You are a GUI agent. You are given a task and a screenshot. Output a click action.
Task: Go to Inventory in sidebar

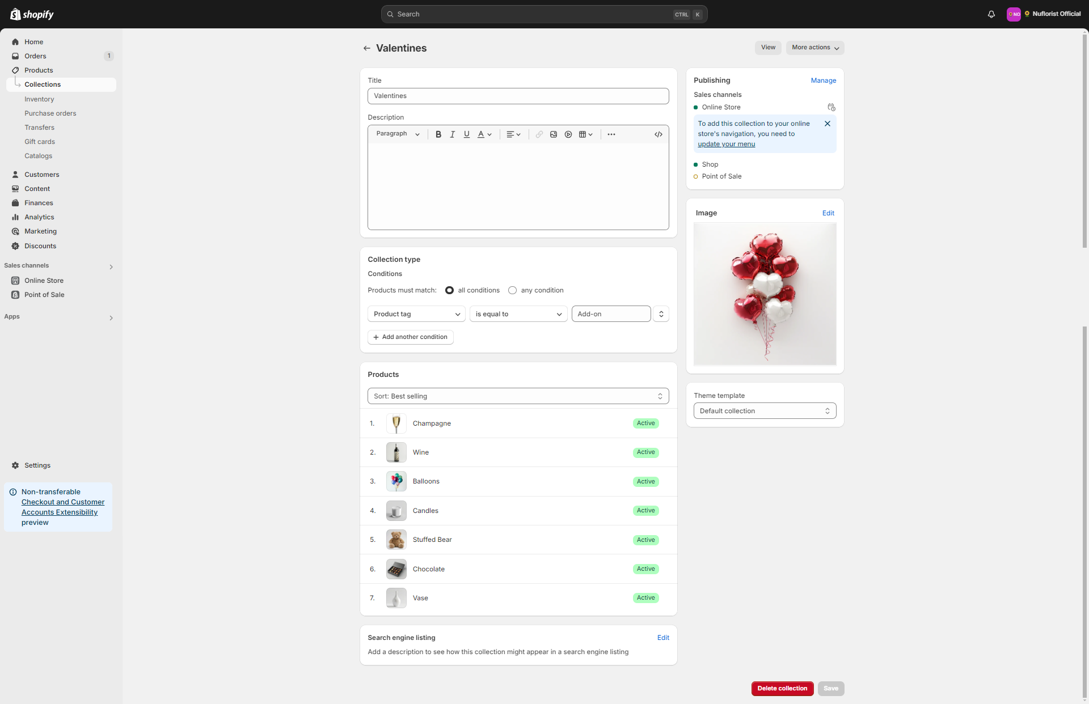coord(39,99)
